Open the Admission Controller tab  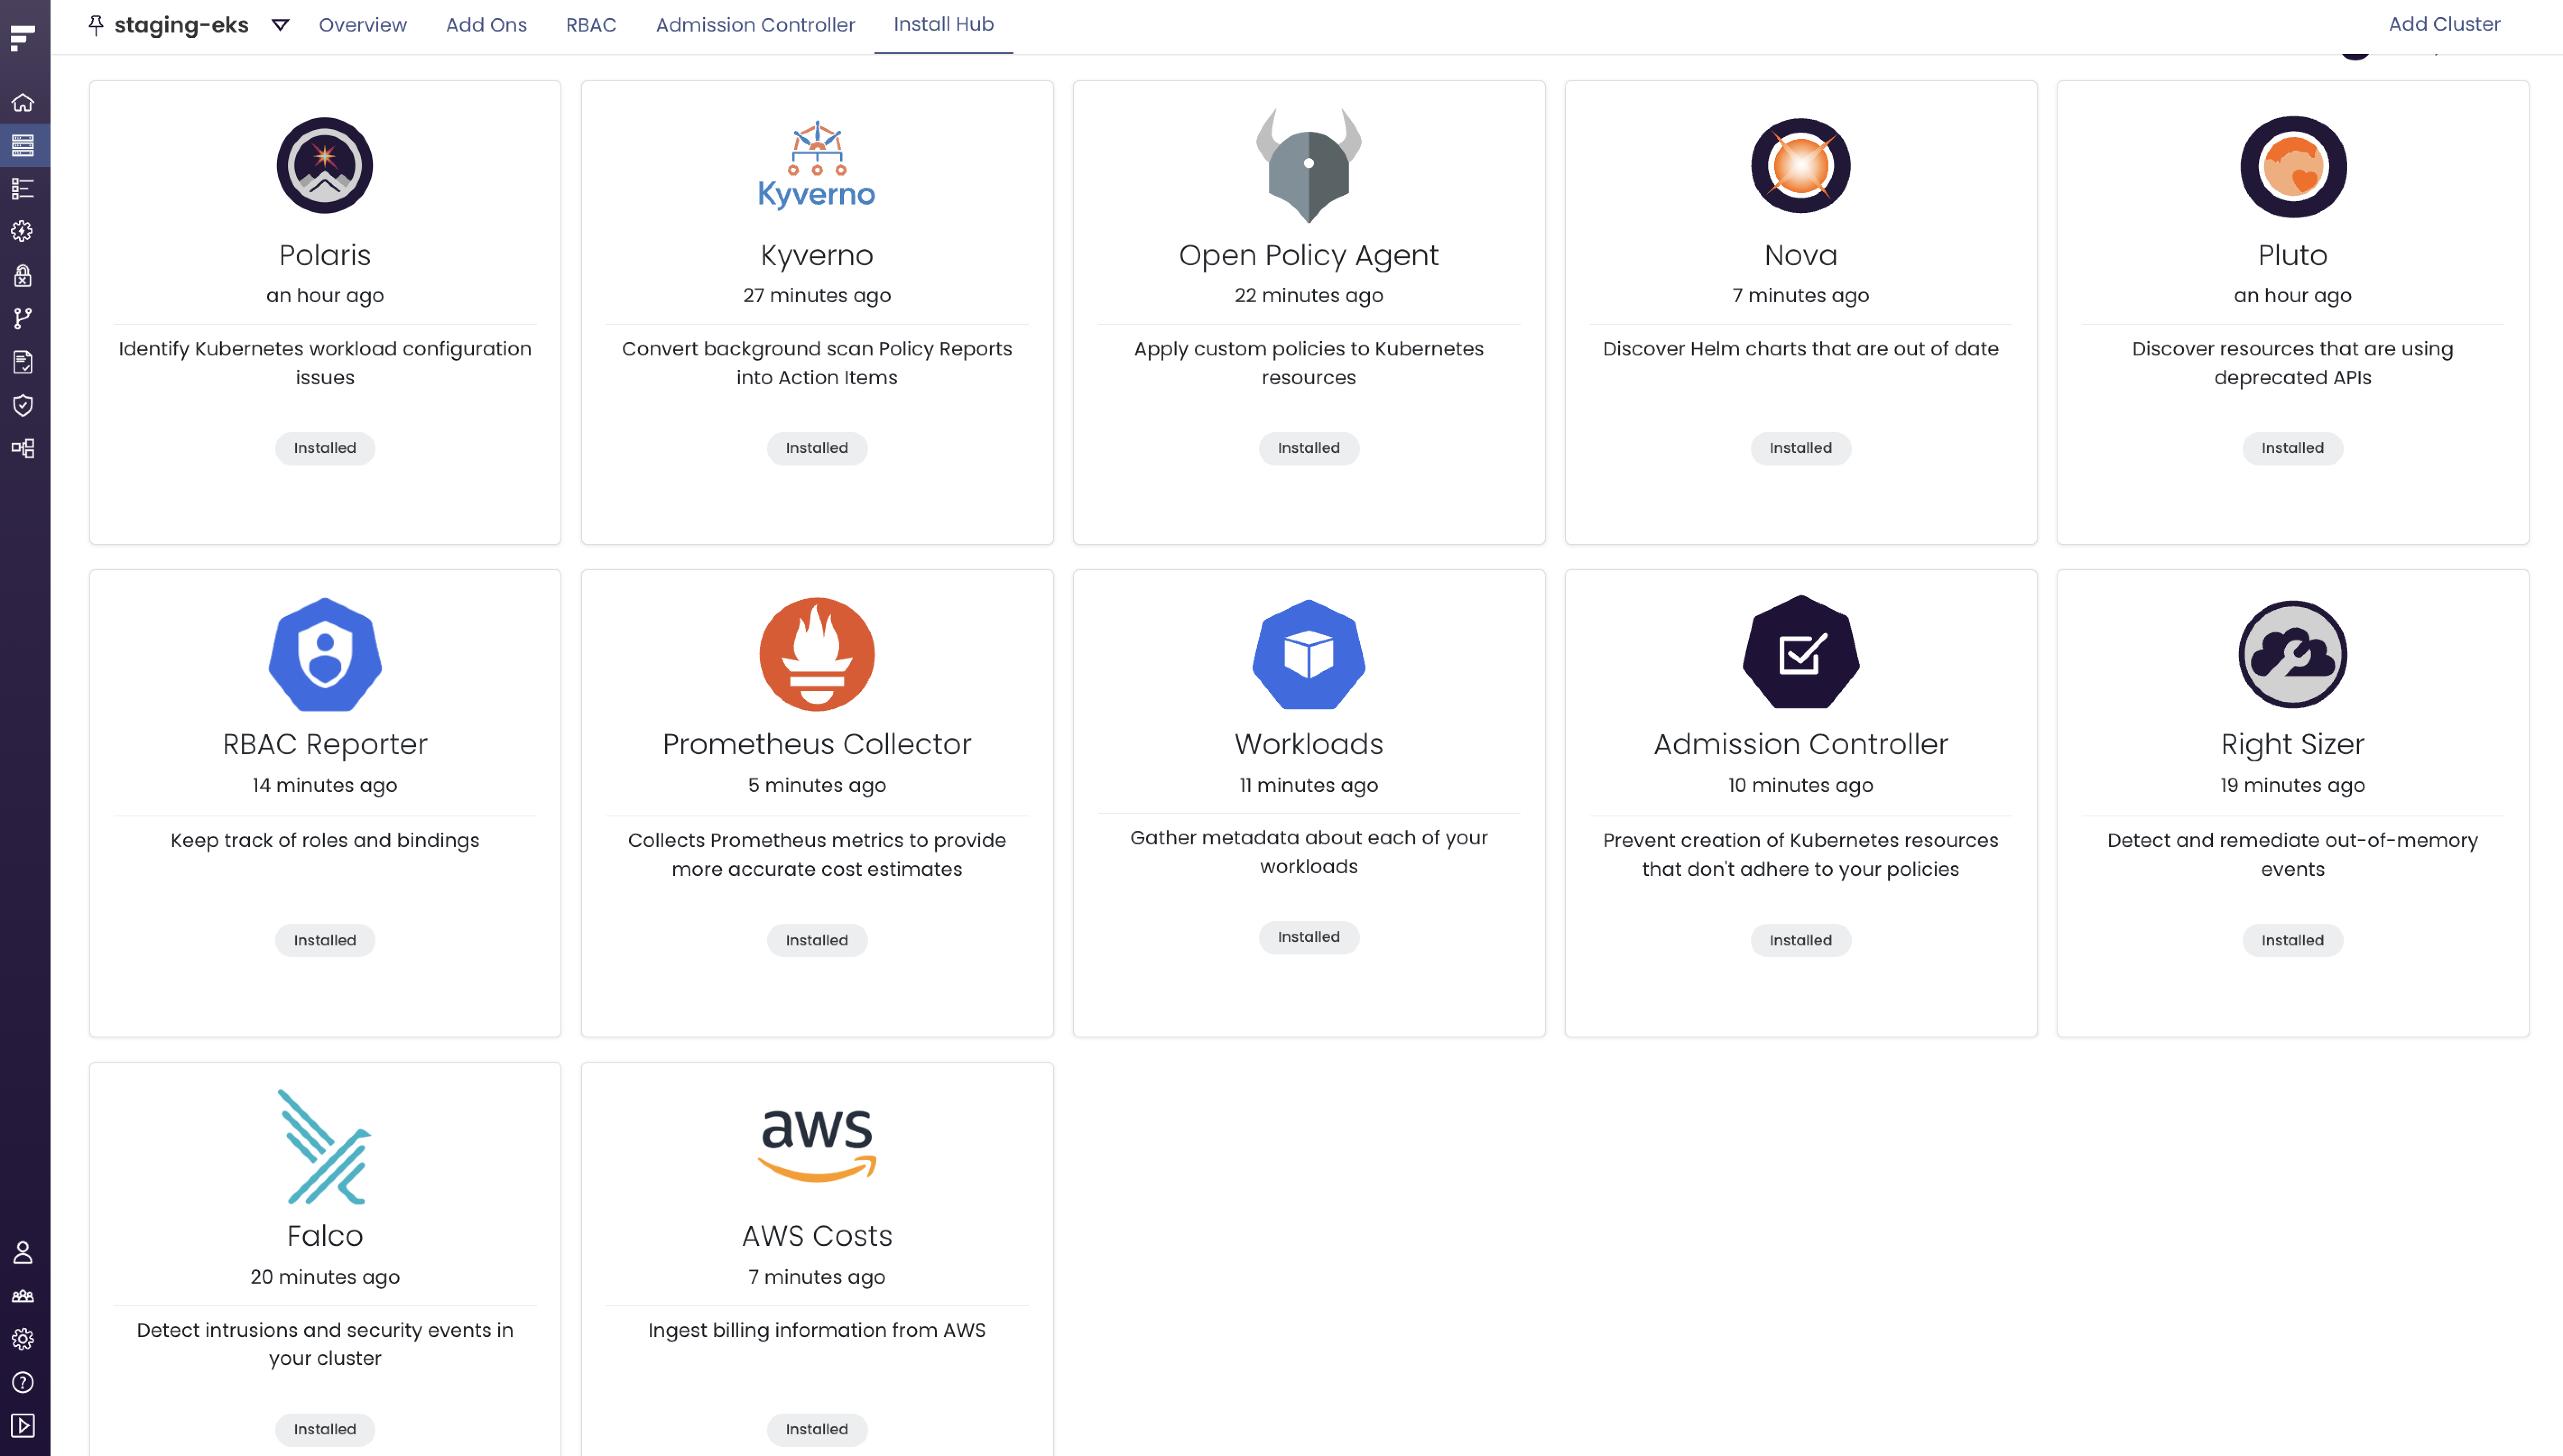coord(755,25)
